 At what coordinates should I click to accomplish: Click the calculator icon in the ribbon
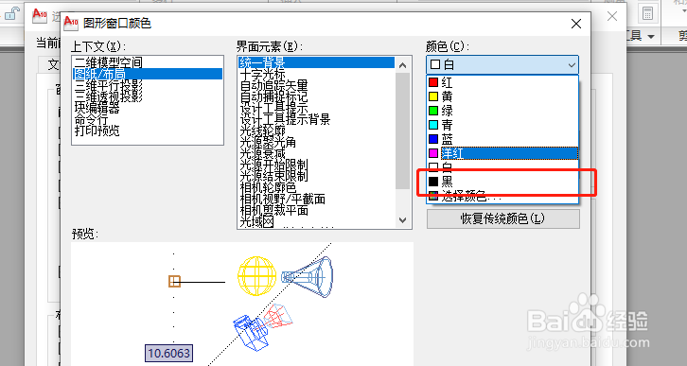tap(647, 13)
